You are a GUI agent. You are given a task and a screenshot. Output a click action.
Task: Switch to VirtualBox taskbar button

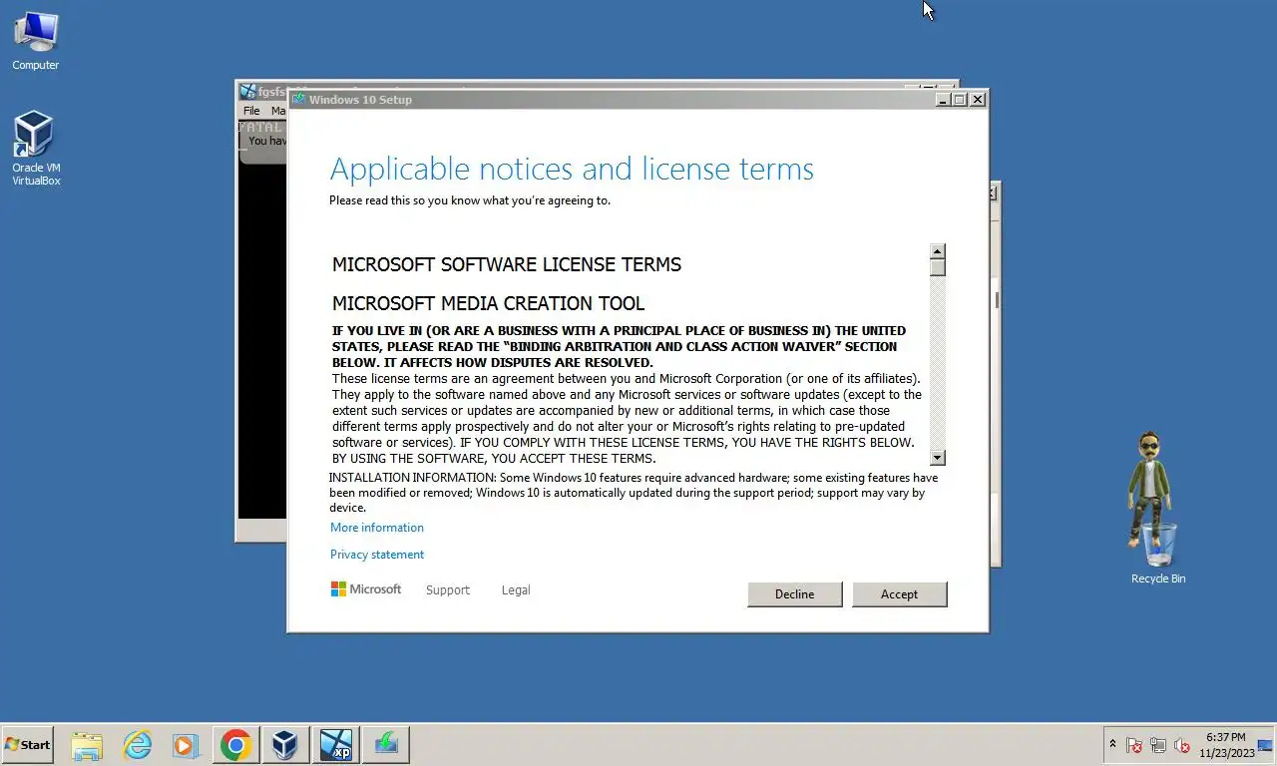click(x=285, y=745)
